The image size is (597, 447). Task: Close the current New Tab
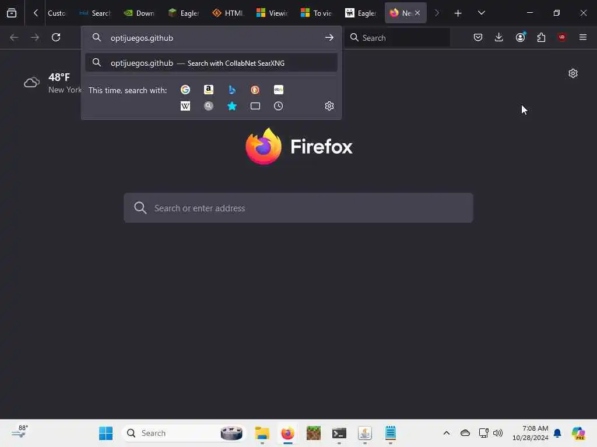[x=417, y=13]
